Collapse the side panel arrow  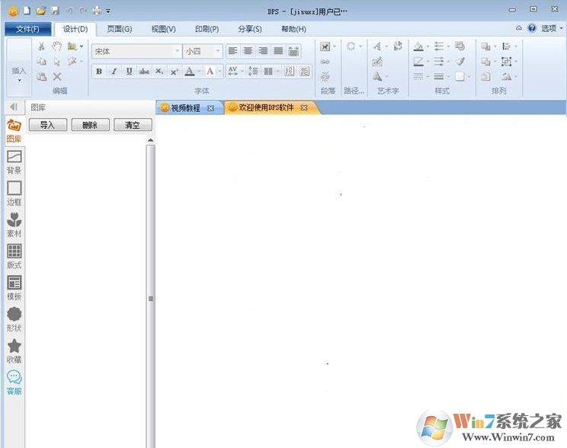tap(14, 107)
